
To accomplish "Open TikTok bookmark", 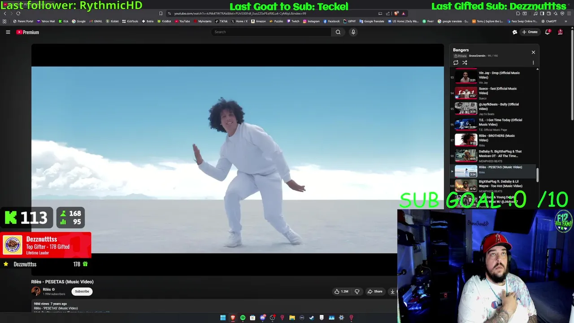I will 221,21.
